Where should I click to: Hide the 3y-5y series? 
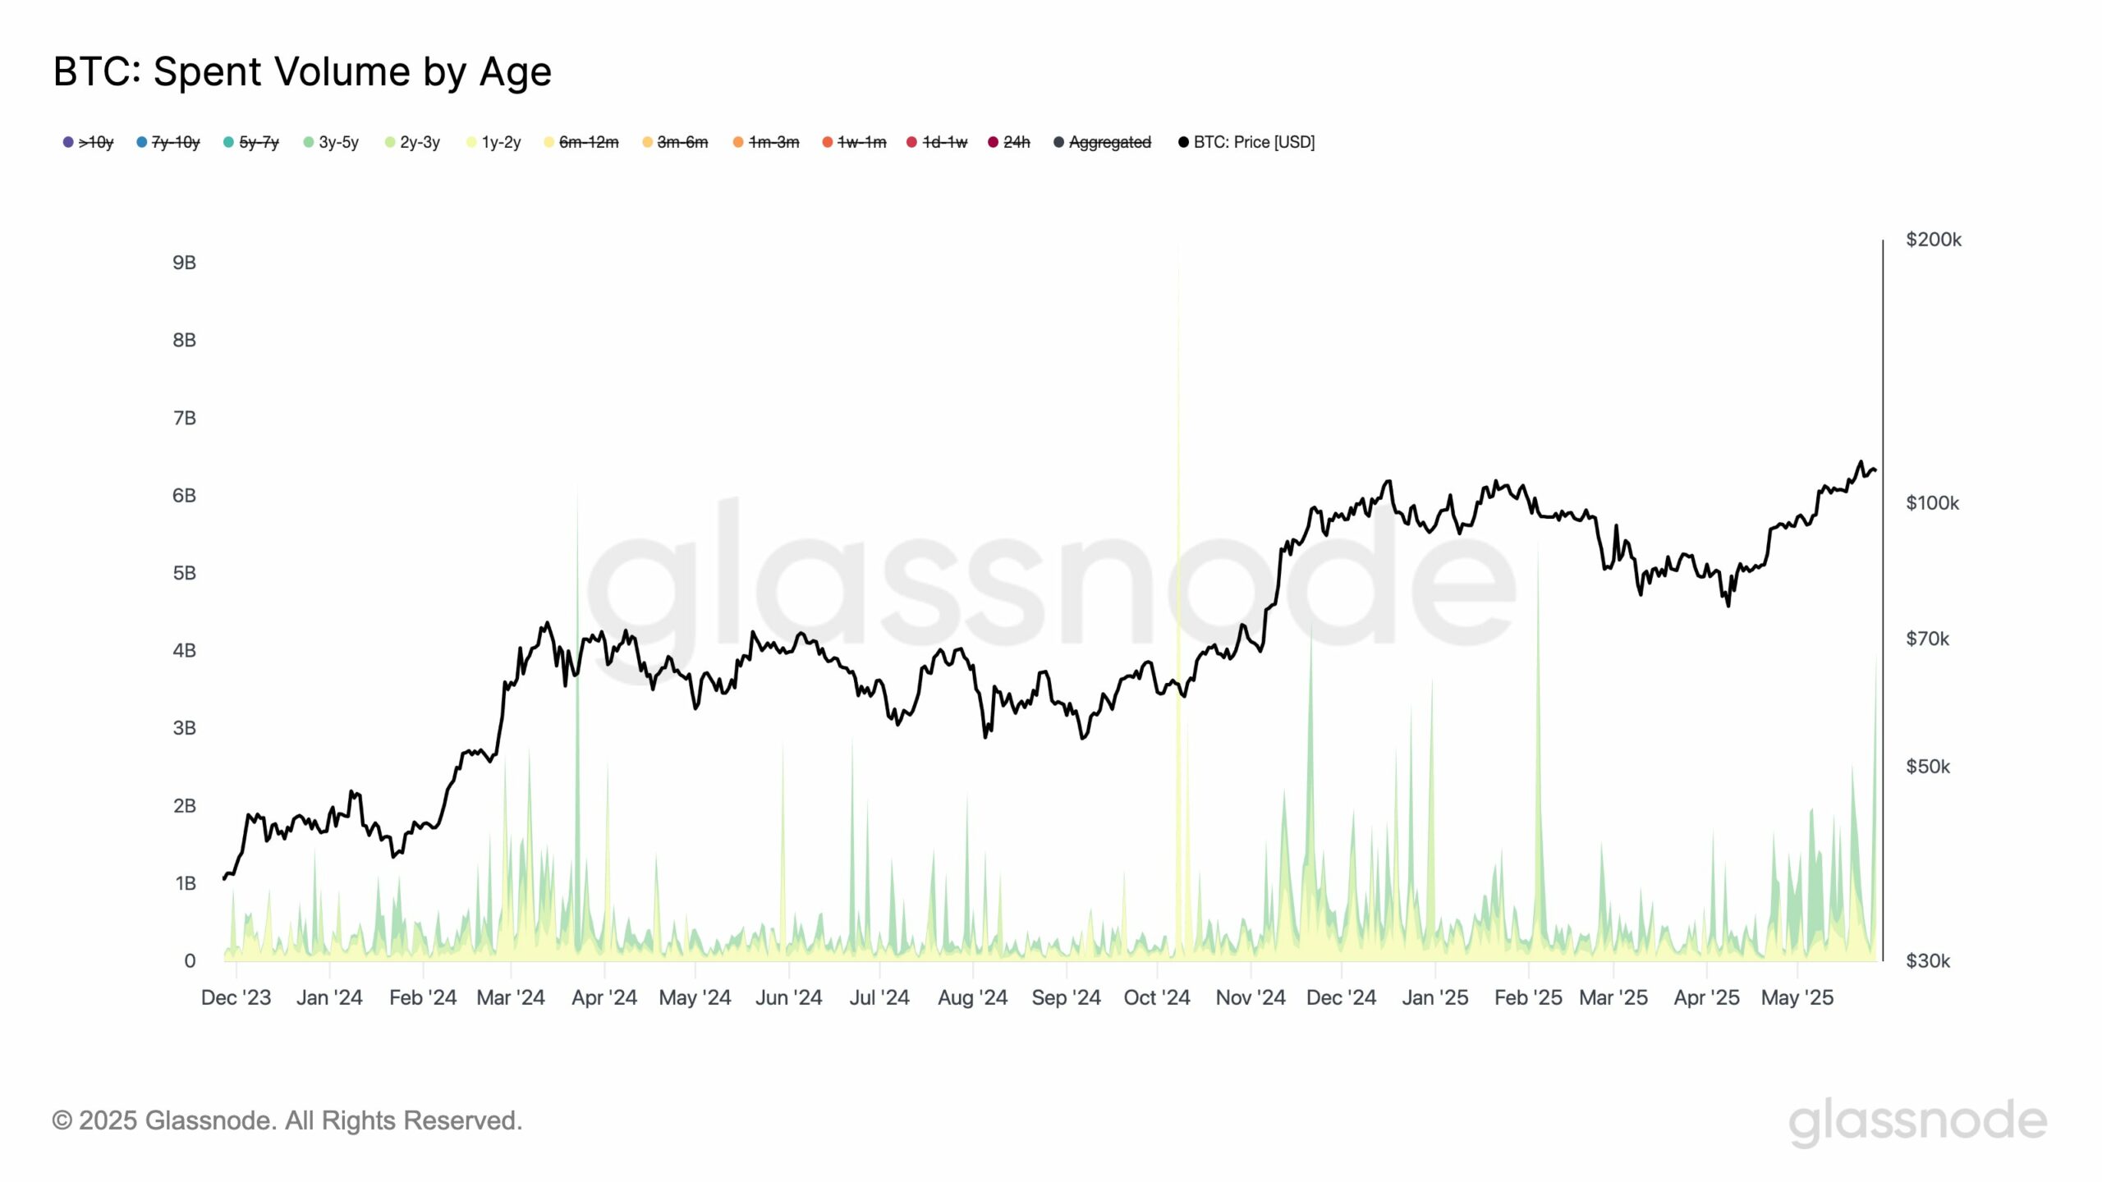click(331, 142)
